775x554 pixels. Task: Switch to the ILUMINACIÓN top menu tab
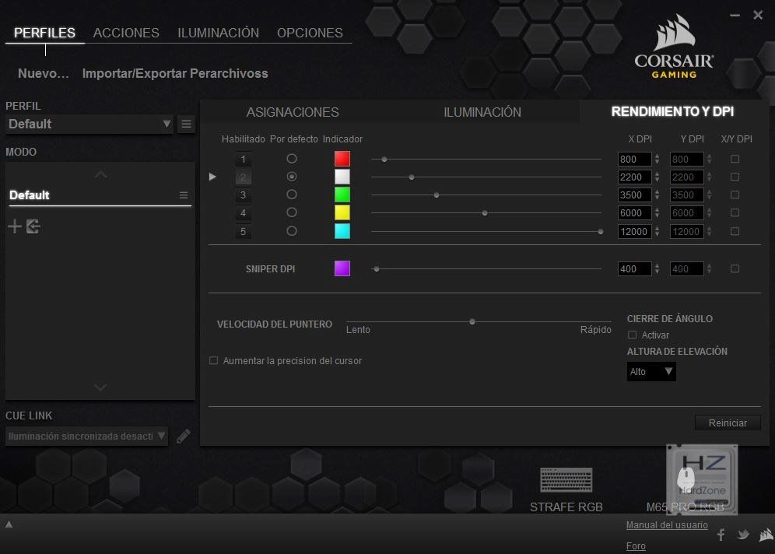pos(218,33)
